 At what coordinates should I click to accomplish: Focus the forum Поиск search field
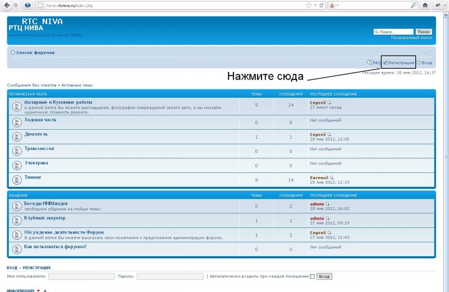394,32
